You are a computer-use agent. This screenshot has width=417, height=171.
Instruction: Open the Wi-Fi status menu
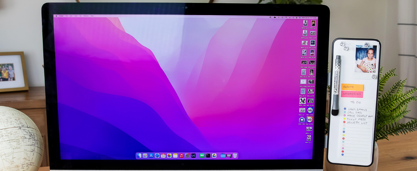286,17
